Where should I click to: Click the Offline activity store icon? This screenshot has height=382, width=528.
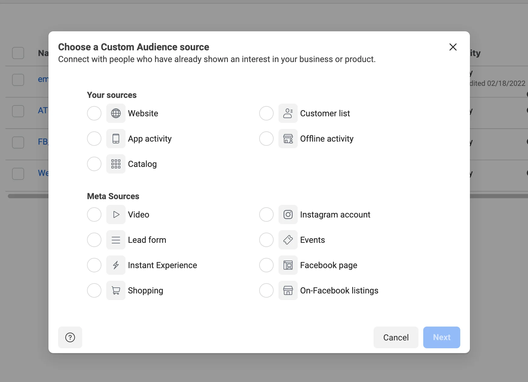tap(288, 139)
